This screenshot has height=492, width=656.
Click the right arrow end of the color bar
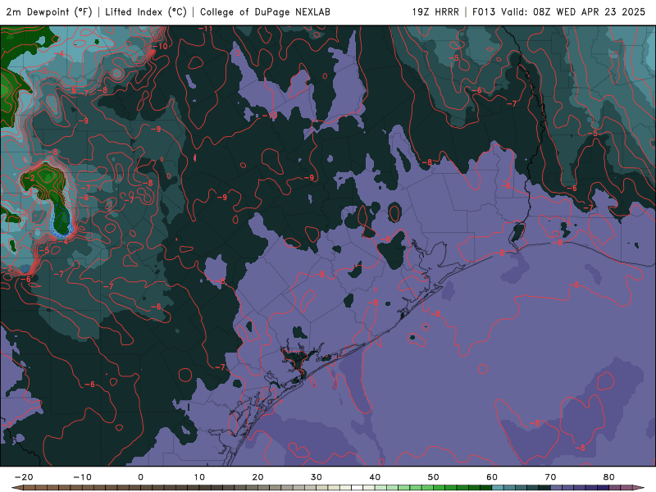639,488
